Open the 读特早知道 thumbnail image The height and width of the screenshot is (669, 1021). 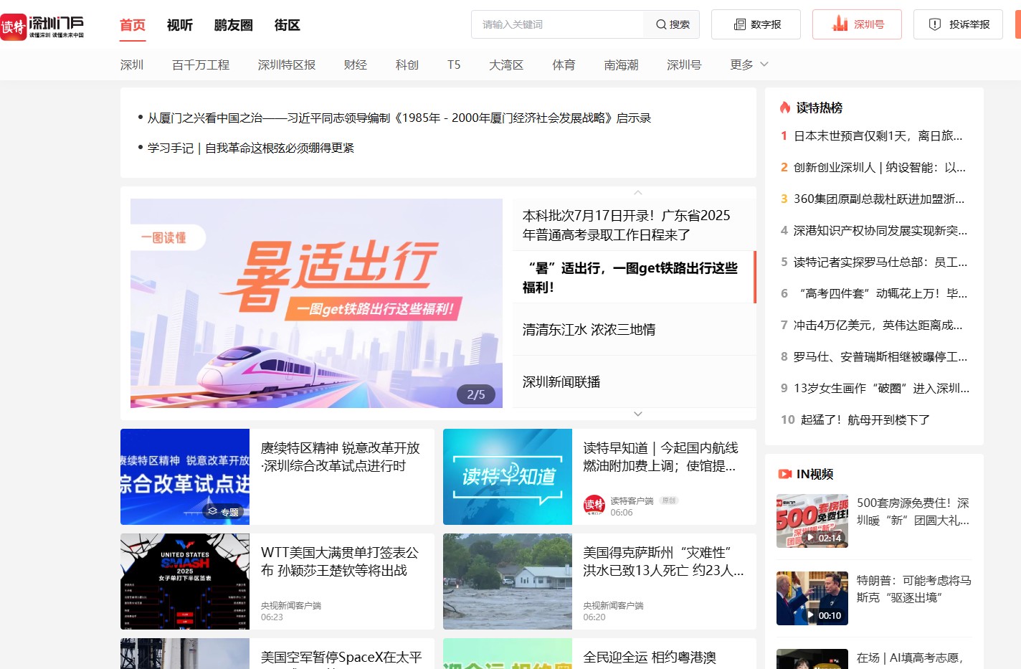(x=508, y=477)
